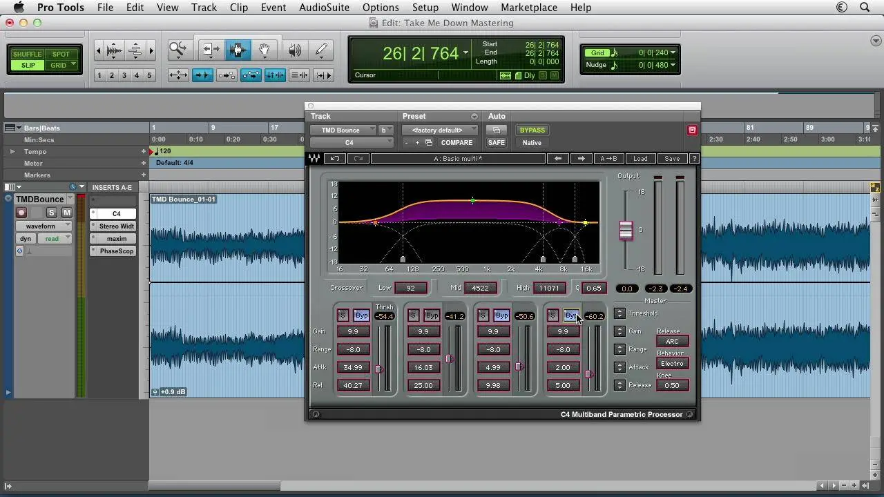Toggle Zoom Toggle icon under Zoomer tool
The width and height of the screenshot is (884, 497).
tap(178, 75)
